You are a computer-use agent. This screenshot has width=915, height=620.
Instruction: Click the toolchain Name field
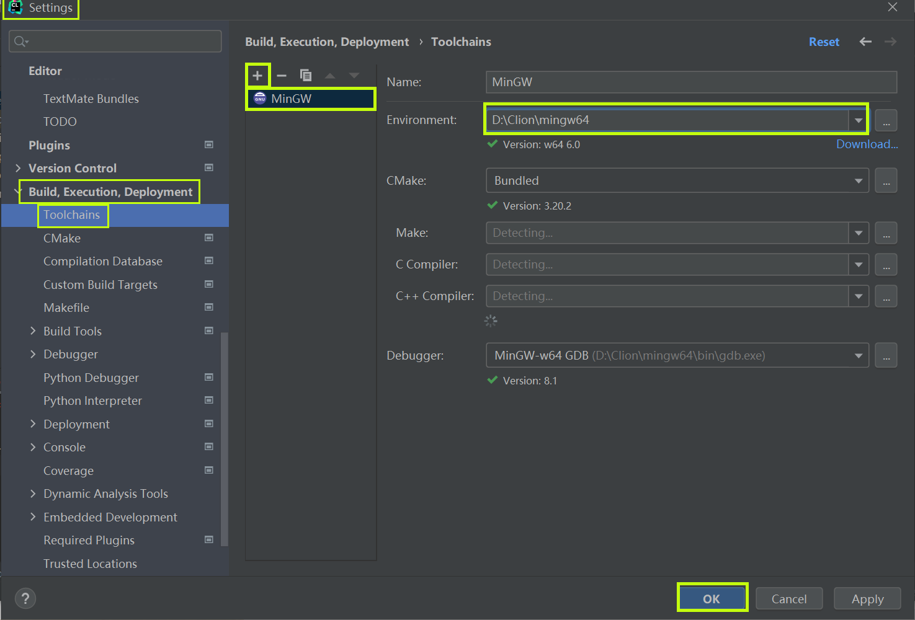[x=691, y=82]
